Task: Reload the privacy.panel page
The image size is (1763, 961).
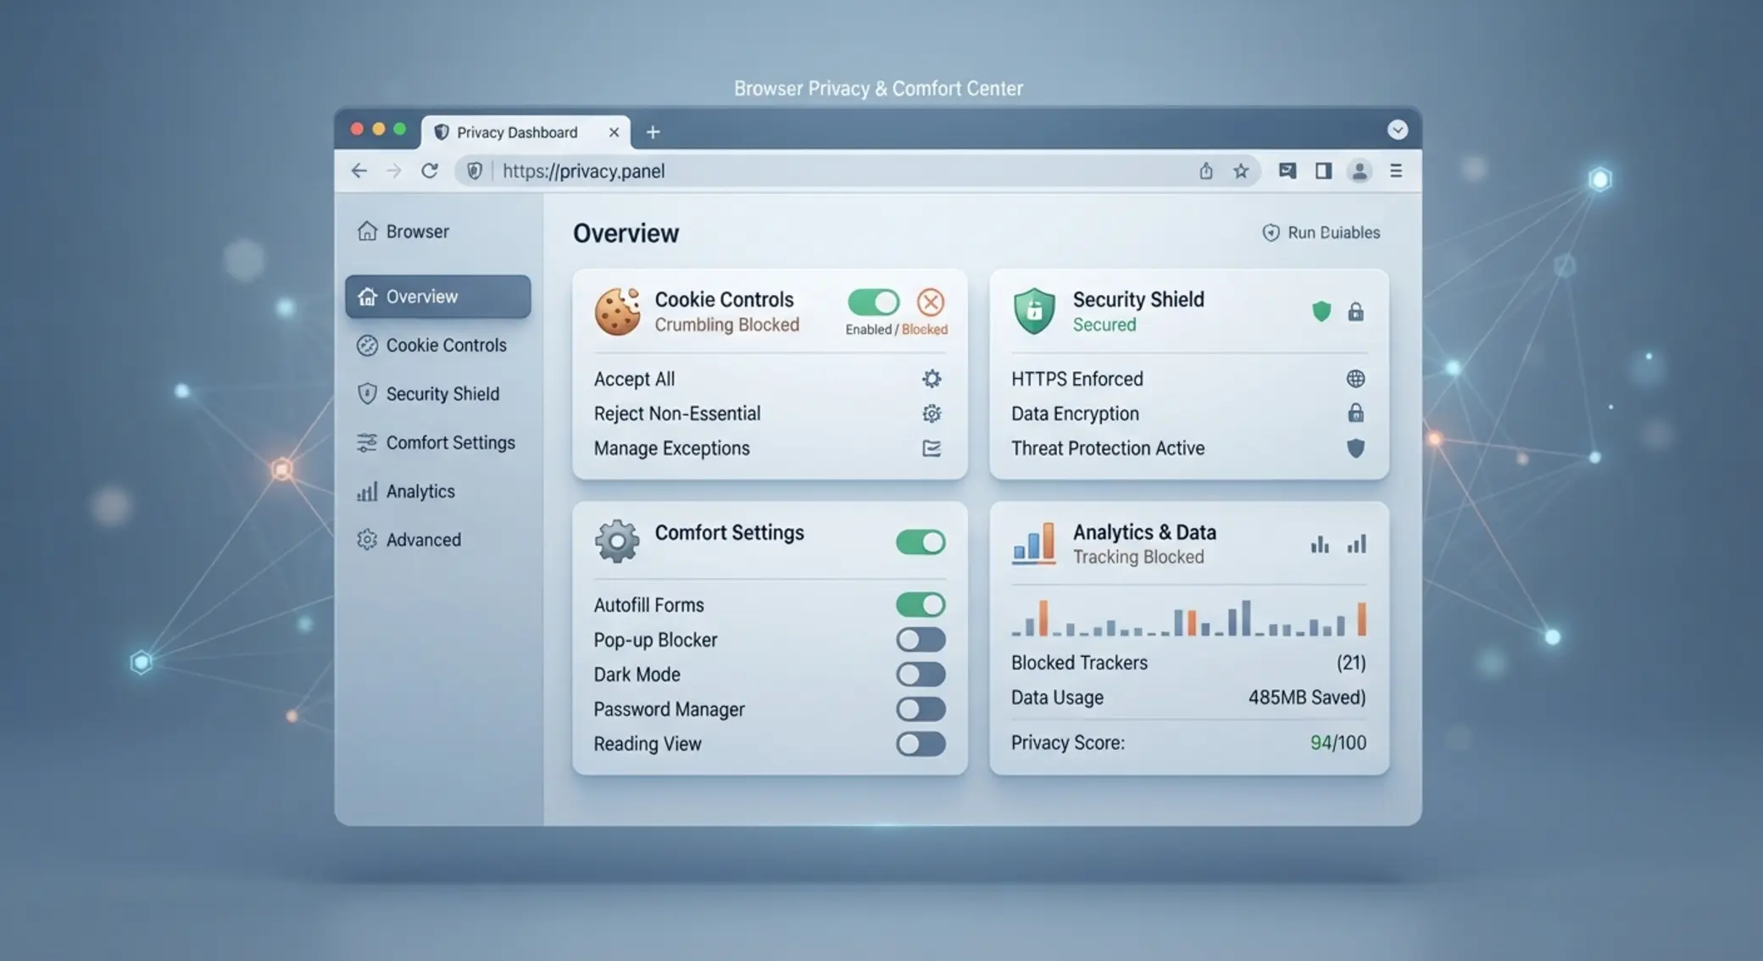Action: 430,171
